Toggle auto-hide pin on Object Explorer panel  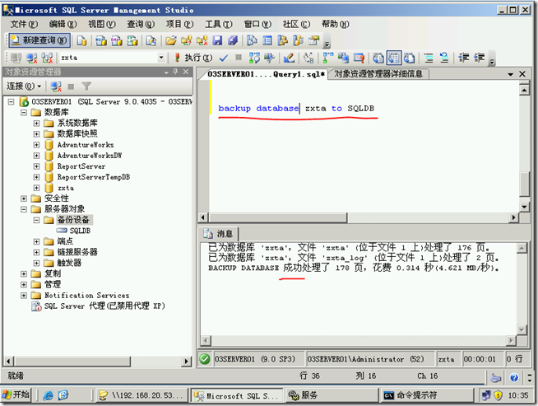point(176,72)
